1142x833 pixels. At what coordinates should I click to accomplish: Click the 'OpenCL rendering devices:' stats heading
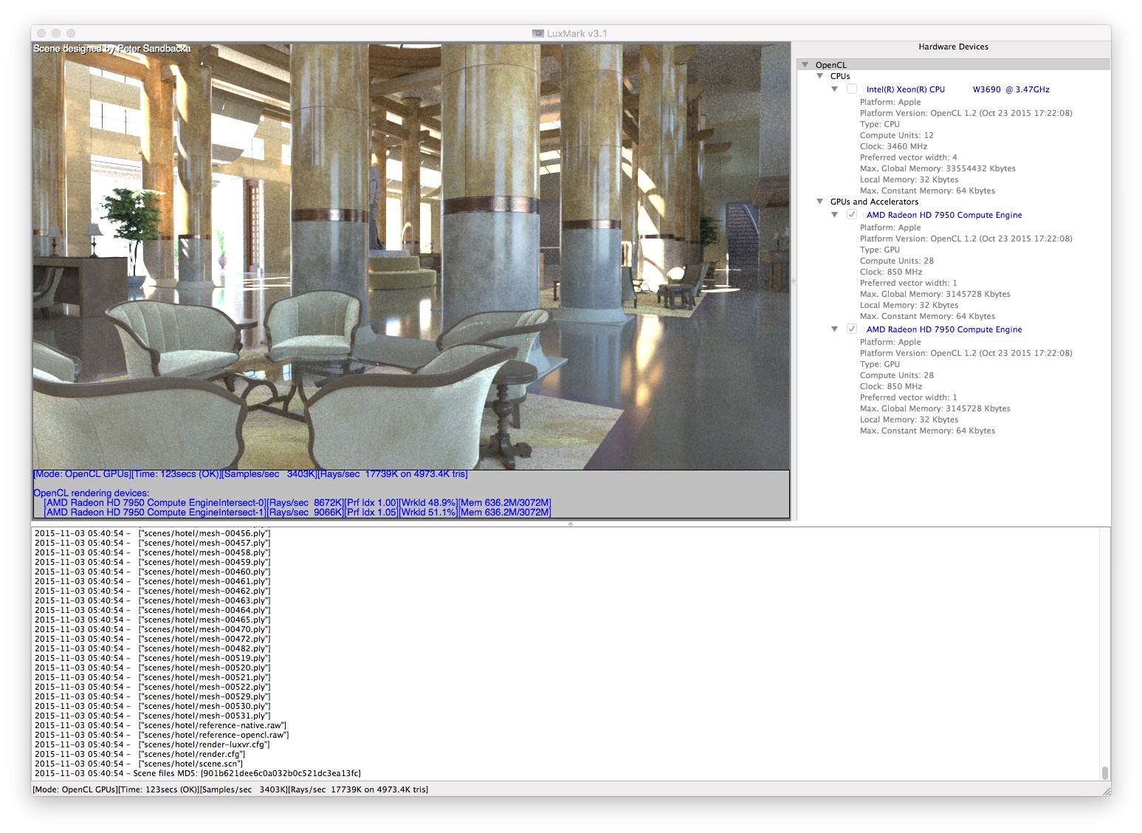tap(91, 493)
